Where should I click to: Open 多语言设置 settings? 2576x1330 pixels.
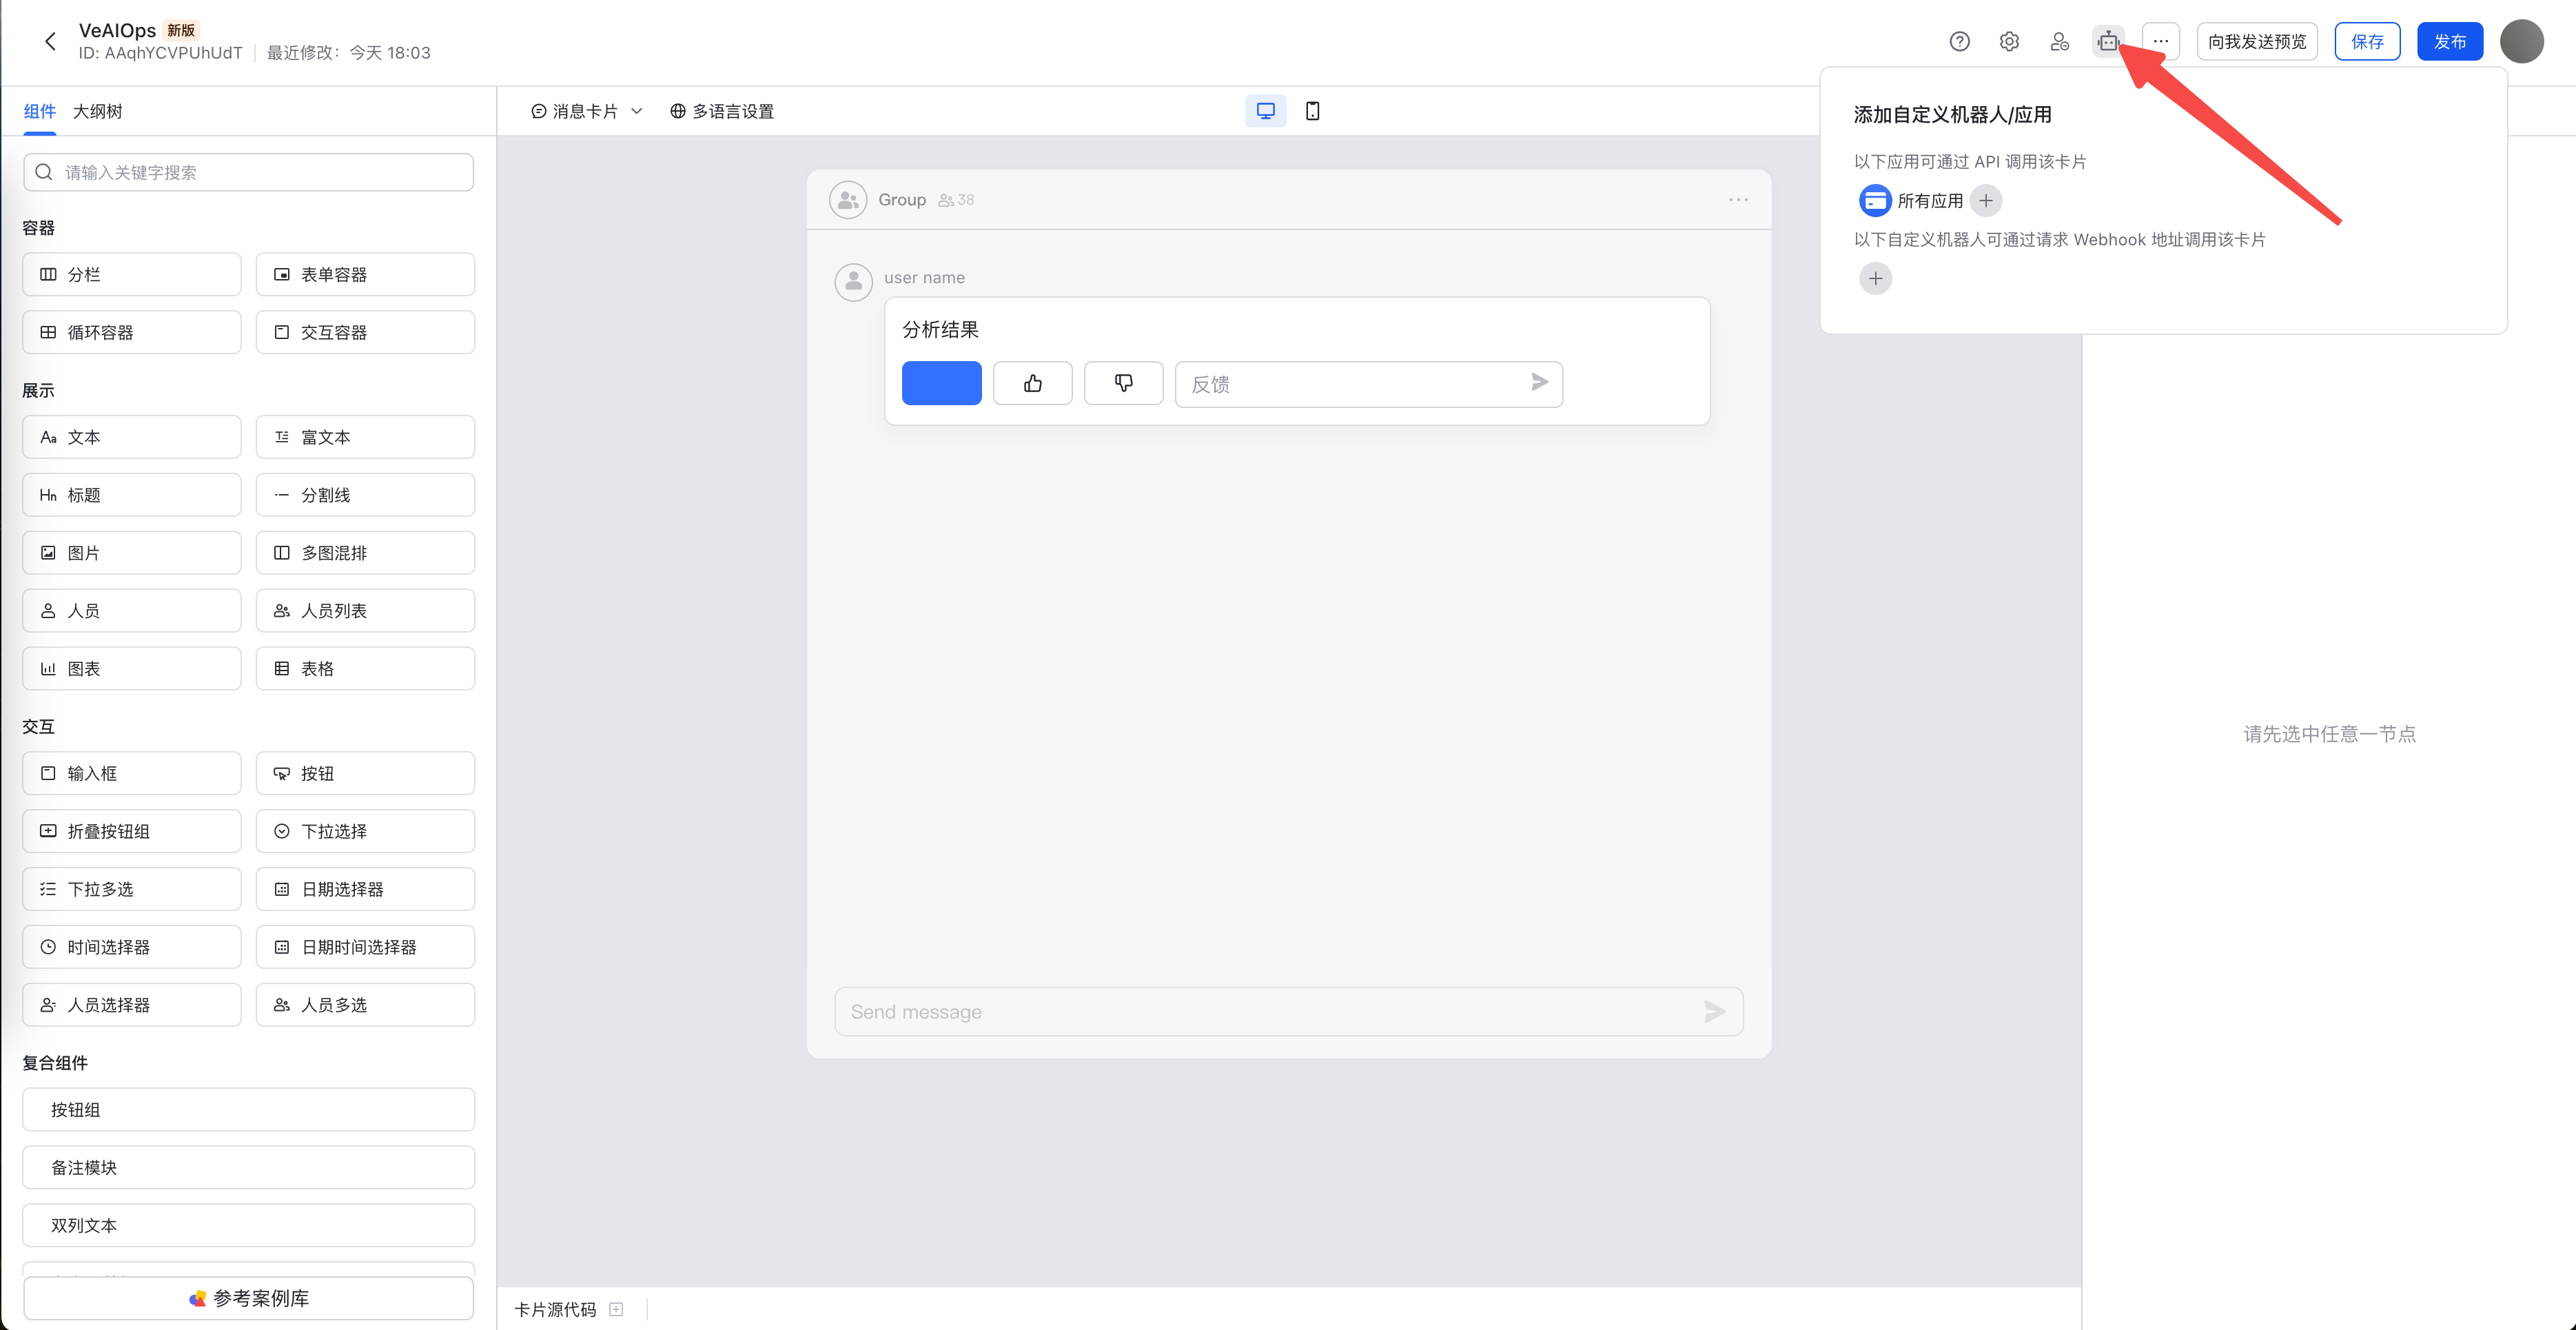coord(721,111)
